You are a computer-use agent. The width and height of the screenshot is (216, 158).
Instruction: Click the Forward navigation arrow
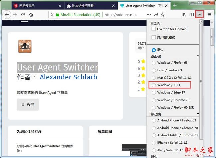(x=15, y=15)
